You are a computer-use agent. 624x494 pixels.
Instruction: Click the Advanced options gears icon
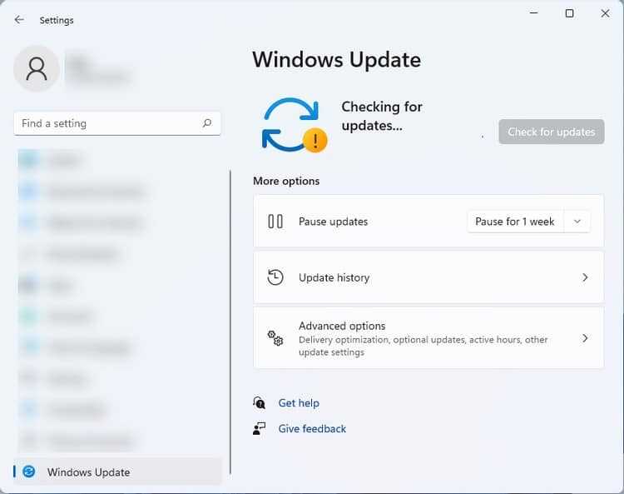pos(275,338)
